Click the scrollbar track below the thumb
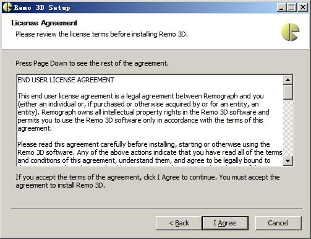311x239 pixels. point(288,128)
